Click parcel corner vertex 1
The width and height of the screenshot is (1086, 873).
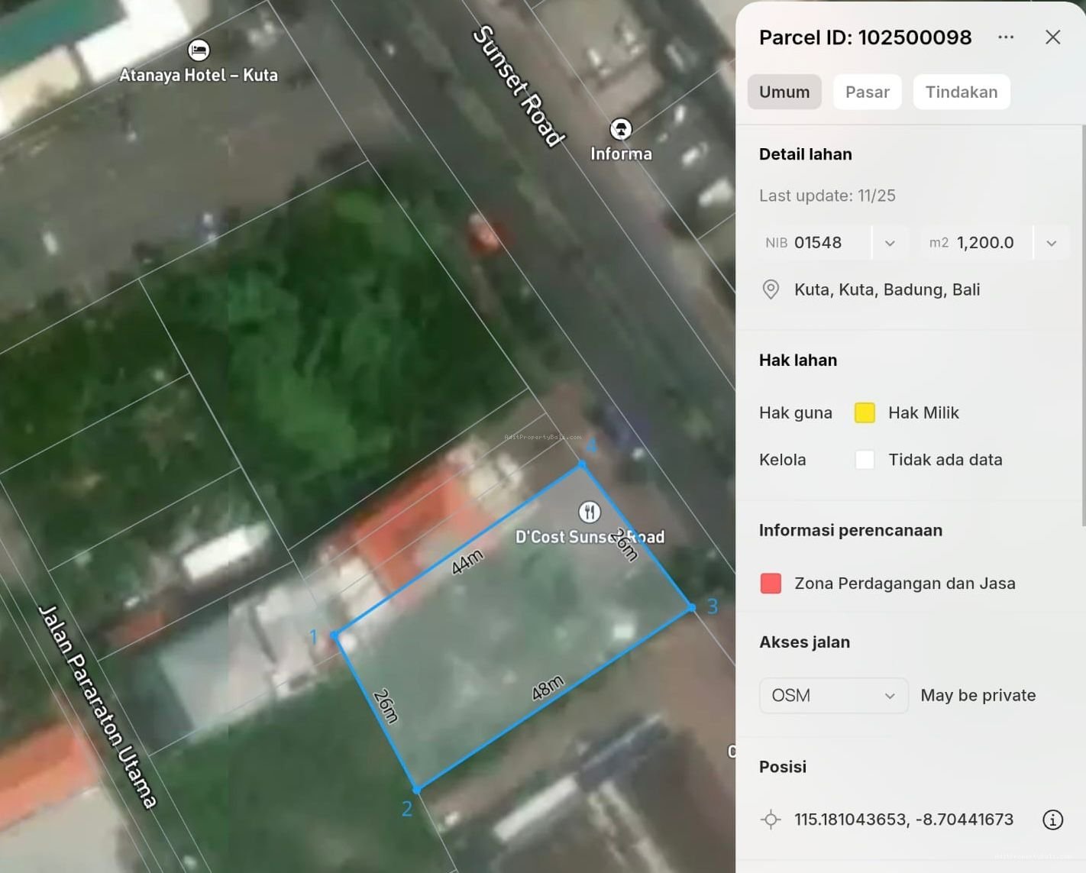[335, 635]
